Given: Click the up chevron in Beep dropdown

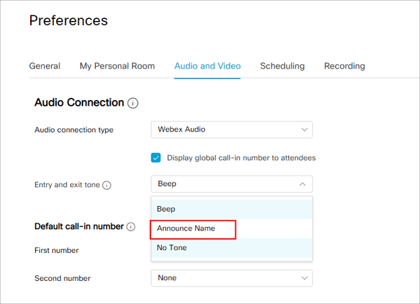Looking at the screenshot, I should point(302,184).
